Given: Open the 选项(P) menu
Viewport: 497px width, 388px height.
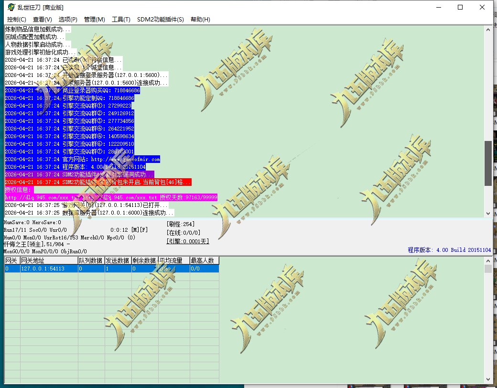Looking at the screenshot, I should tap(68, 19).
